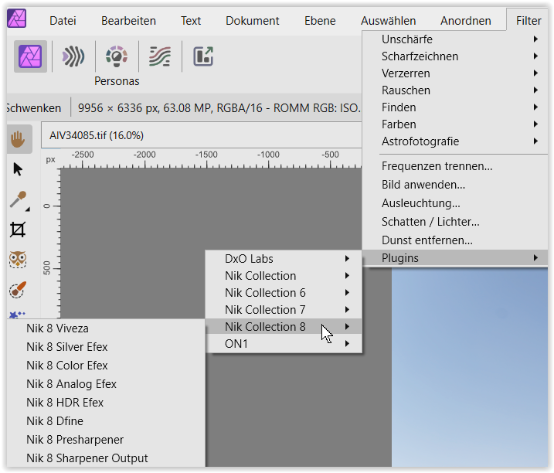The image size is (554, 473).
Task: Select the Hand view tool
Action: 18,139
